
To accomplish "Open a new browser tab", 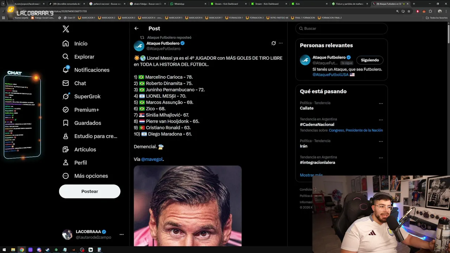I will coord(414,4).
